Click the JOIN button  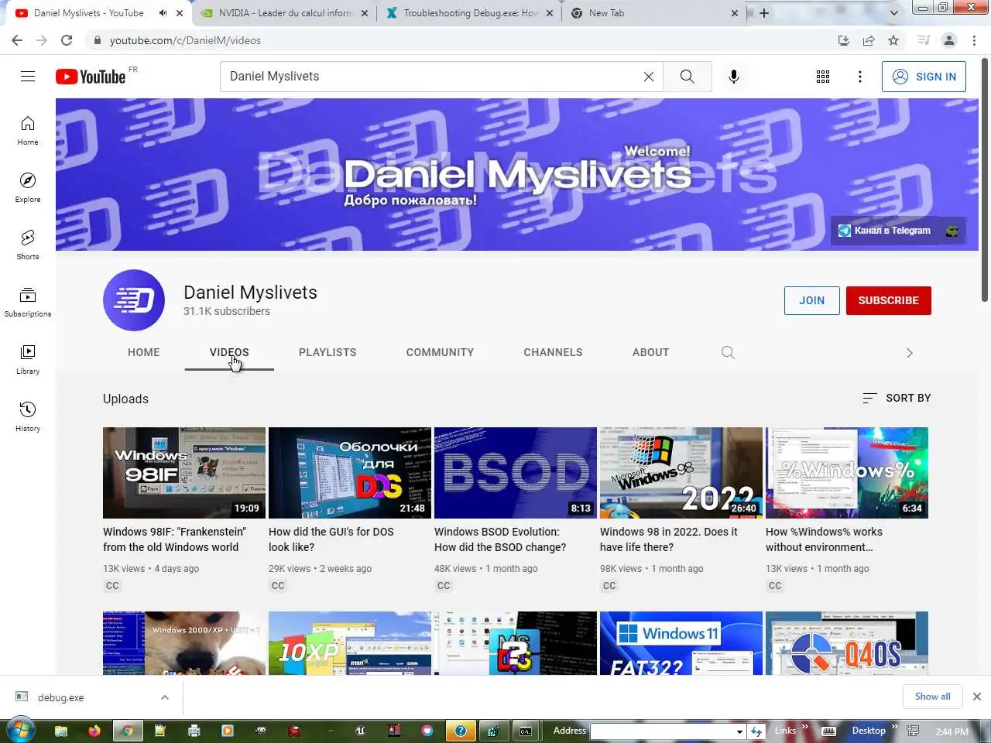click(812, 300)
